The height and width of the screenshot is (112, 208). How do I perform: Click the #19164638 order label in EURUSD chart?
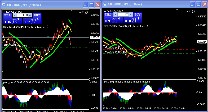[x=15, y=46]
